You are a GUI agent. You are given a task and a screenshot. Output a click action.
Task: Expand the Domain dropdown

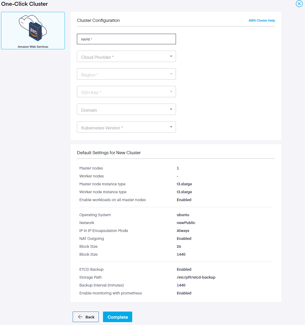pyautogui.click(x=126, y=109)
